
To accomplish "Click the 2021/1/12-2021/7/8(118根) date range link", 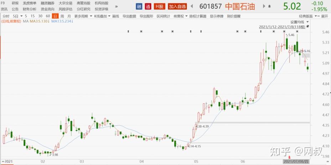I will tap(282, 27).
